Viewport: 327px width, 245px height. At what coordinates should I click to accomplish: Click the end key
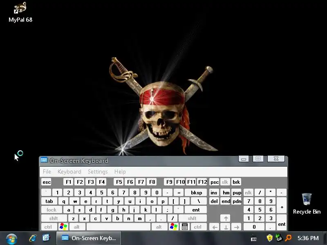[226, 201]
